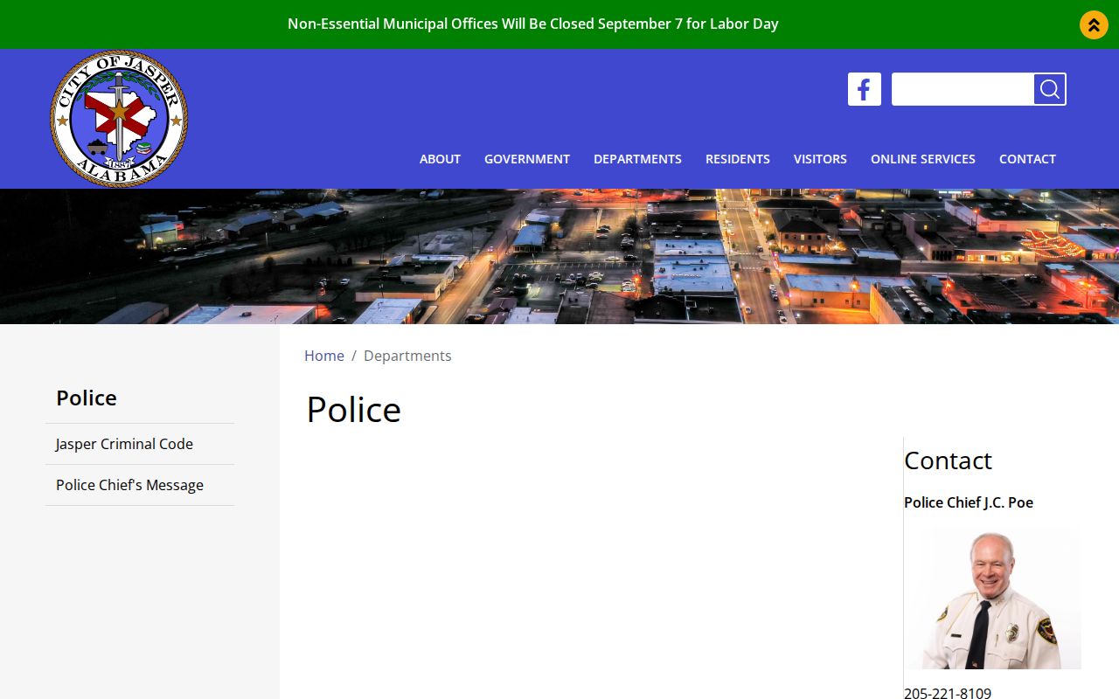The width and height of the screenshot is (1119, 699).
Task: Open the Visitors menu
Action: coord(820,159)
